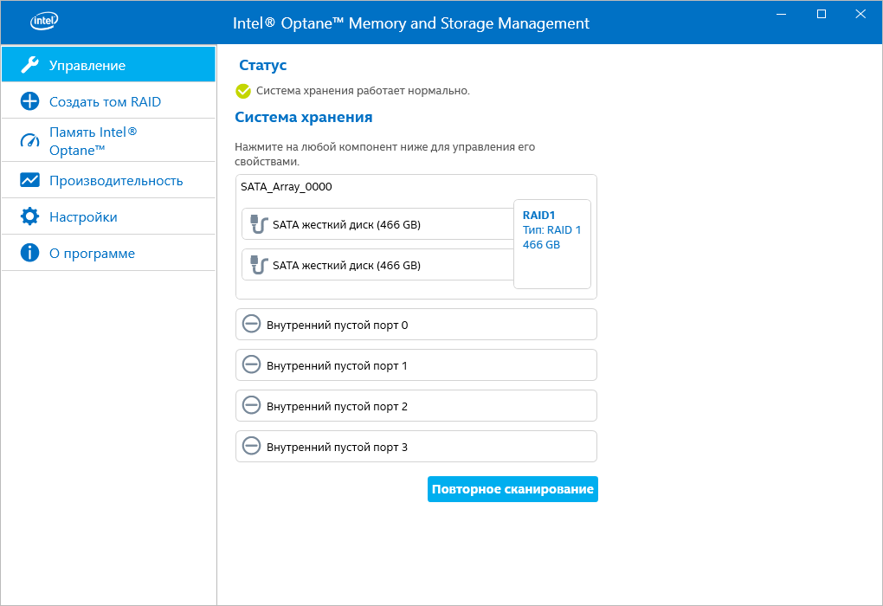Click the empty port 0 minus icon
This screenshot has height=606, width=883.
(251, 325)
